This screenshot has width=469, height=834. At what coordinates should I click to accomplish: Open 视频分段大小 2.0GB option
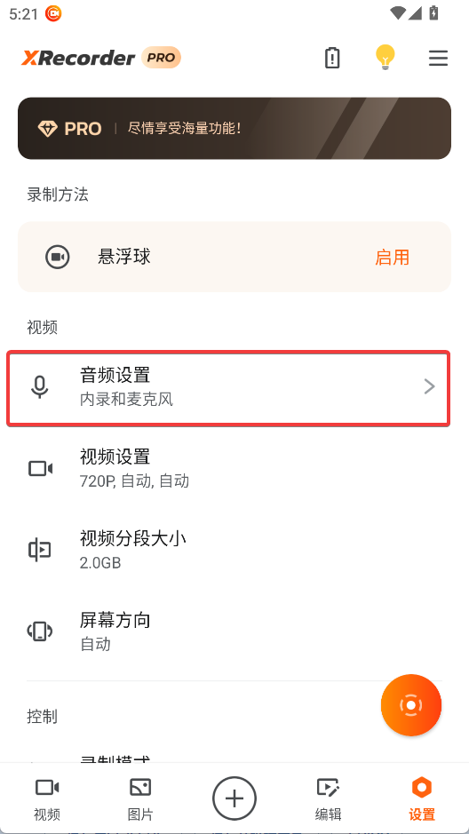(x=234, y=550)
